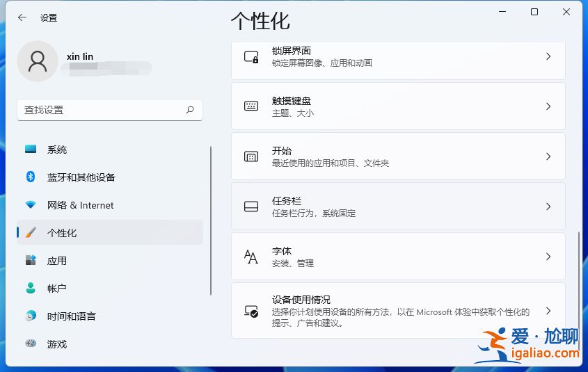This screenshot has height=372, width=588.
Task: Click the 锁定屏幕图像、应用和动画 description
Action: (x=321, y=63)
